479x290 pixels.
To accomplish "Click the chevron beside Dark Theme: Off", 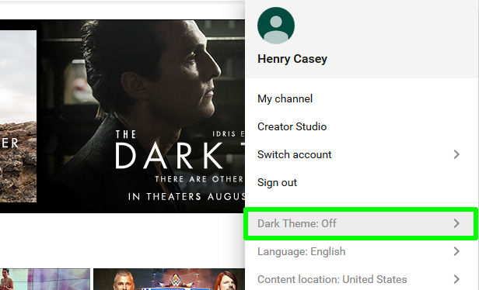I will point(456,223).
